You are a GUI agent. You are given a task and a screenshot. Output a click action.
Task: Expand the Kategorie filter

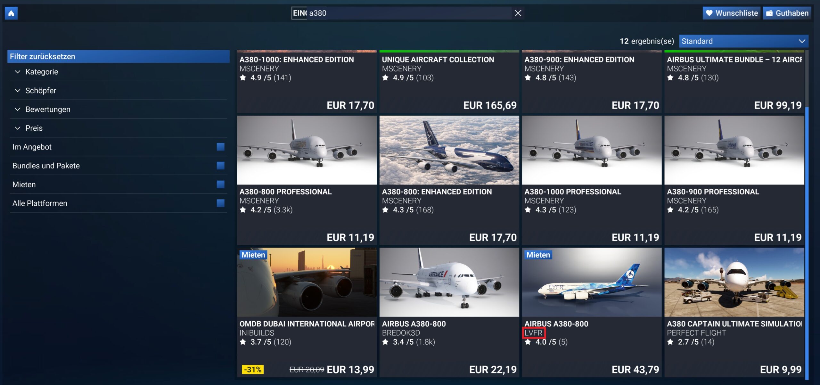119,72
